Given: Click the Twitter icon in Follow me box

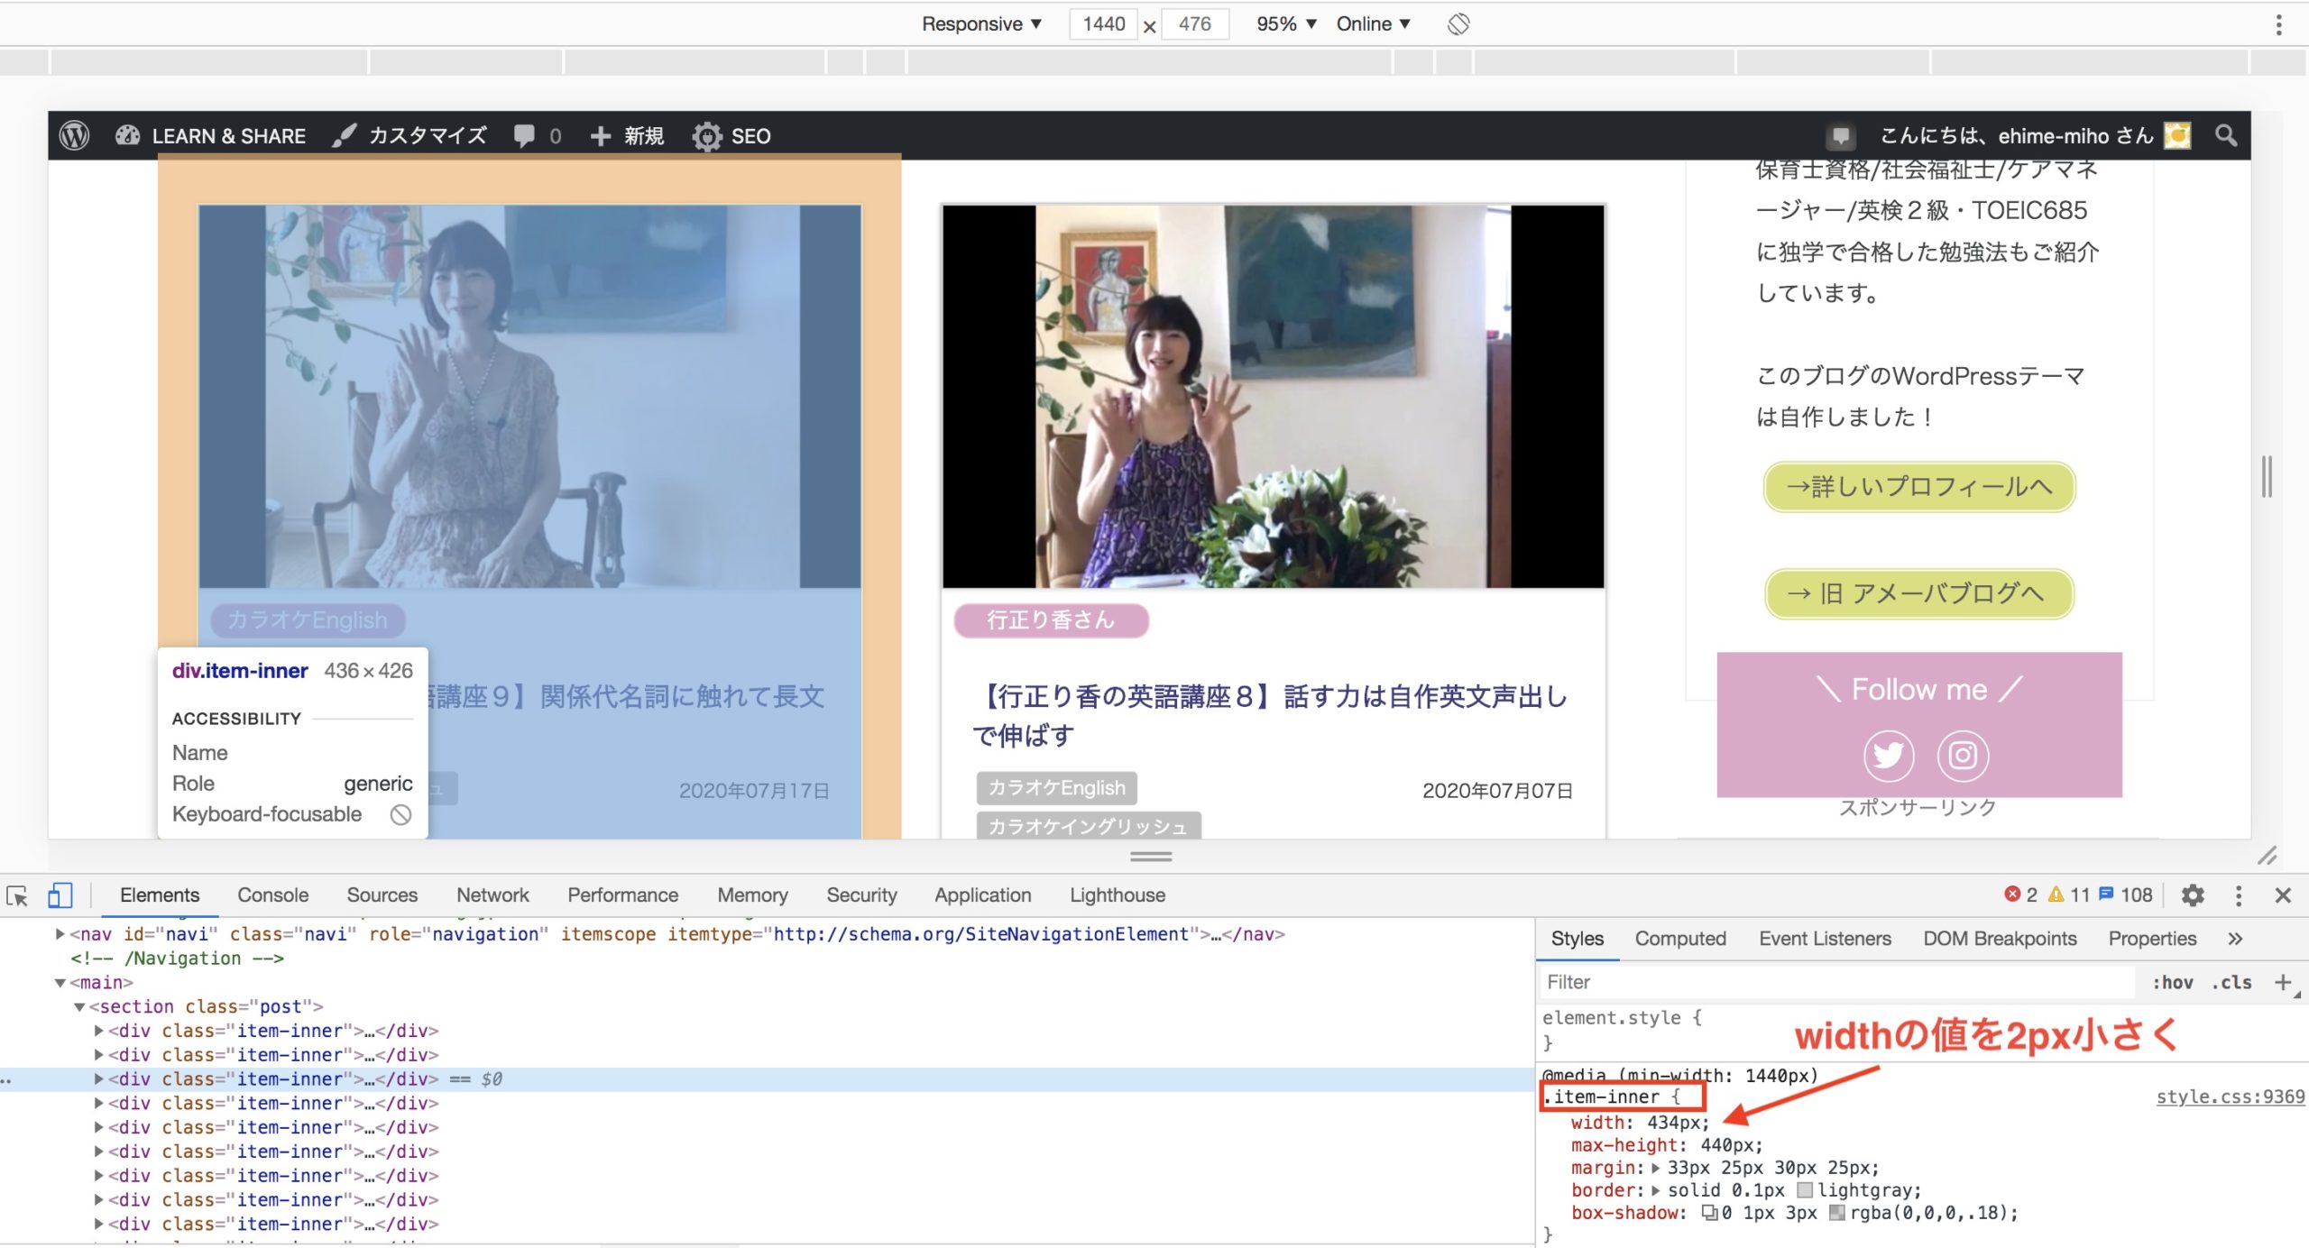Looking at the screenshot, I should coord(1888,757).
